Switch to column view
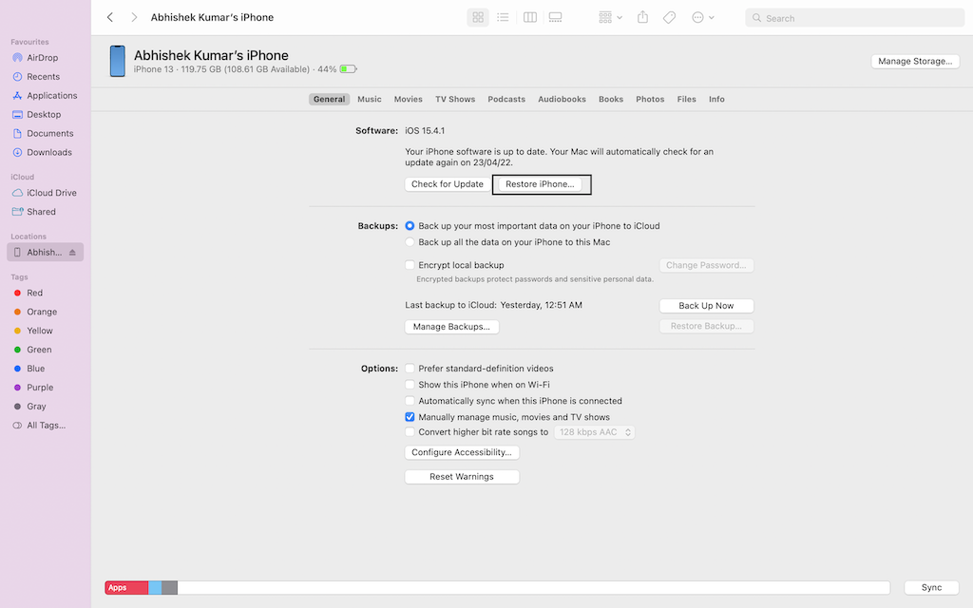This screenshot has width=973, height=608. pyautogui.click(x=530, y=17)
